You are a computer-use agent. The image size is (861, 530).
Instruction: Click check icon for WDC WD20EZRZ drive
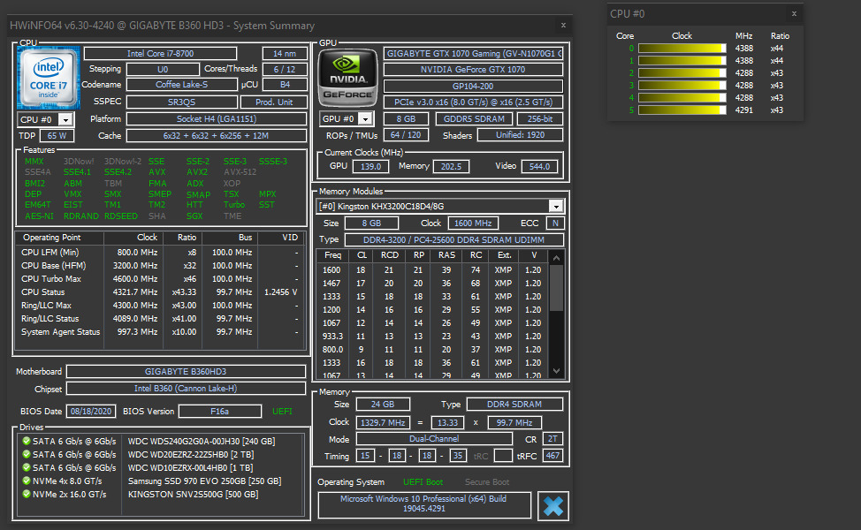coord(27,454)
